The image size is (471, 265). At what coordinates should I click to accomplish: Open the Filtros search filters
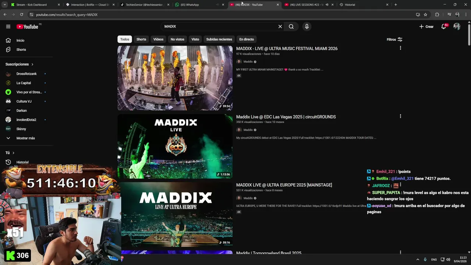(x=394, y=39)
